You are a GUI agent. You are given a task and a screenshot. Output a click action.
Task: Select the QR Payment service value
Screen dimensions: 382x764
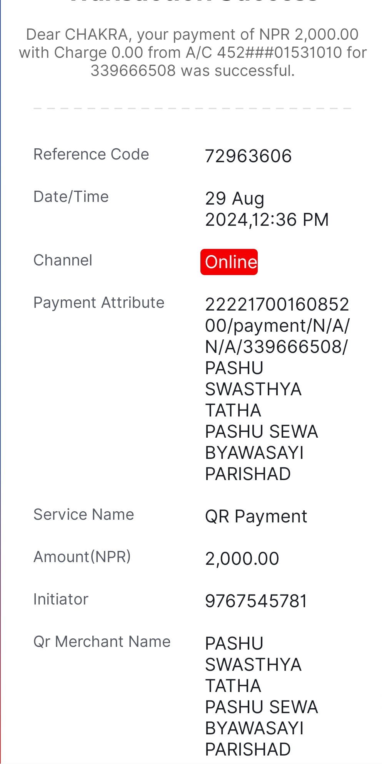point(256,516)
